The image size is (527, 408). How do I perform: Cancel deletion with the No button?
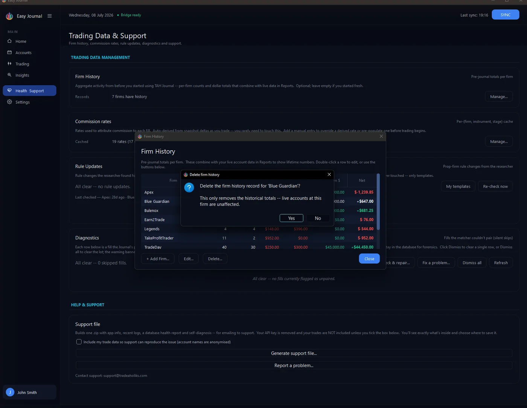(x=318, y=218)
